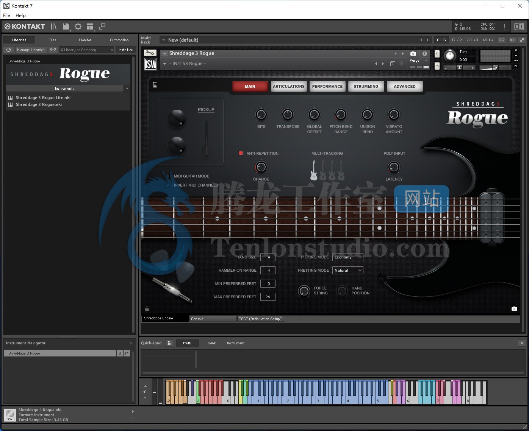The image size is (529, 431).
Task: Show instrument info icon
Action: 425,54
